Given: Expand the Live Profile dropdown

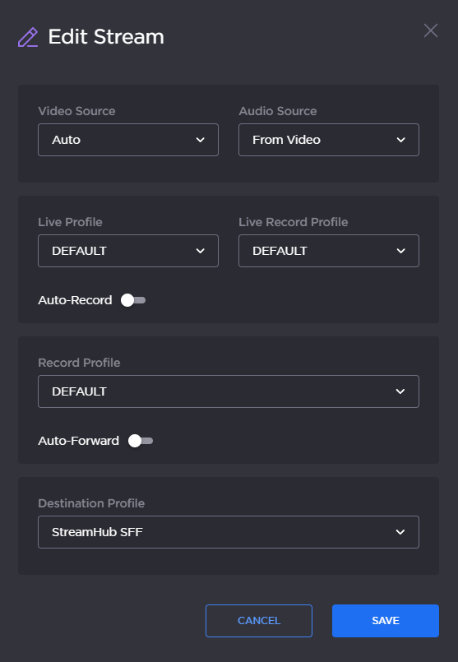Looking at the screenshot, I should 128,251.
